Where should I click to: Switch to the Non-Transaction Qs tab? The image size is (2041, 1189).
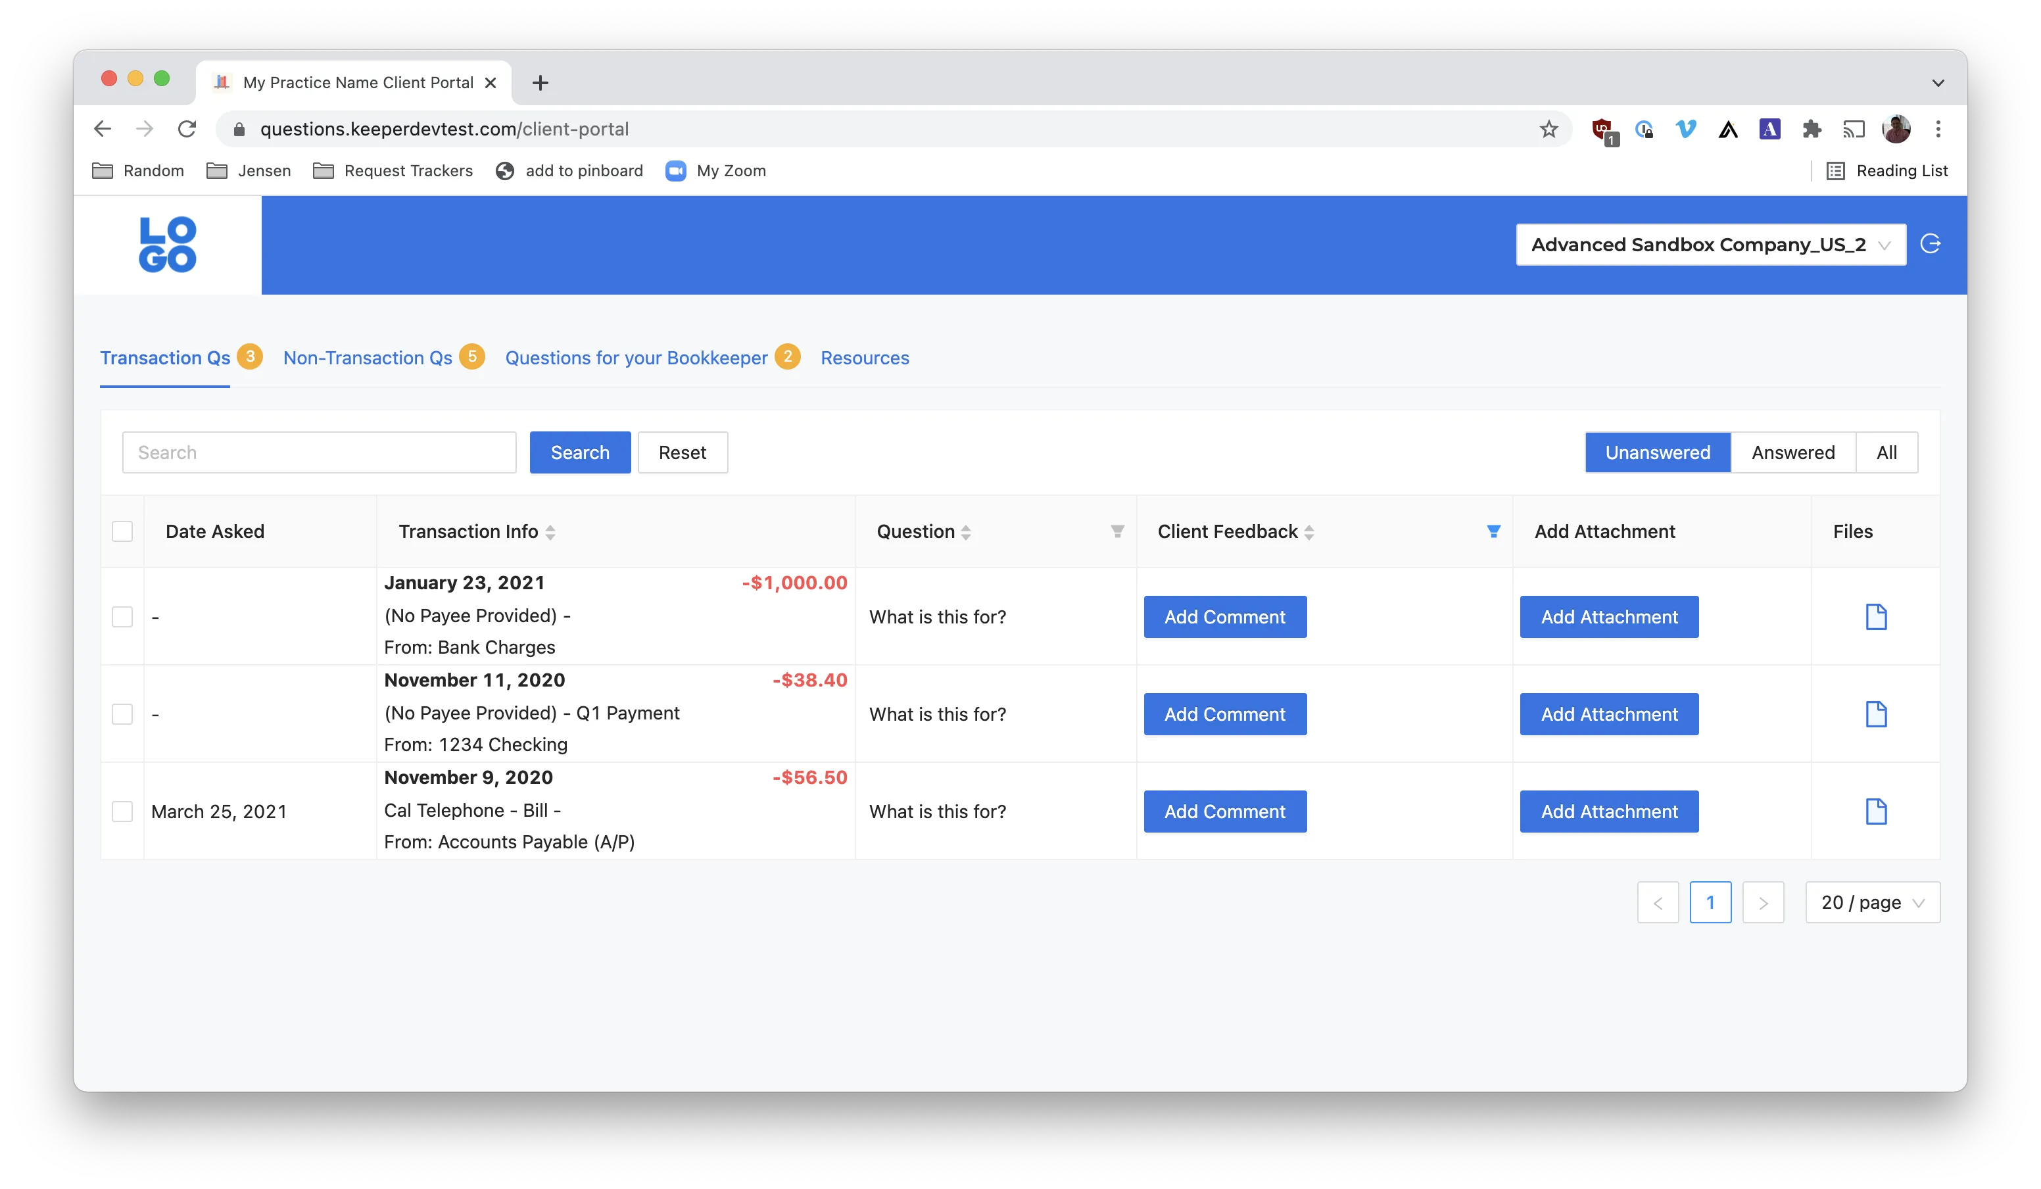(368, 358)
